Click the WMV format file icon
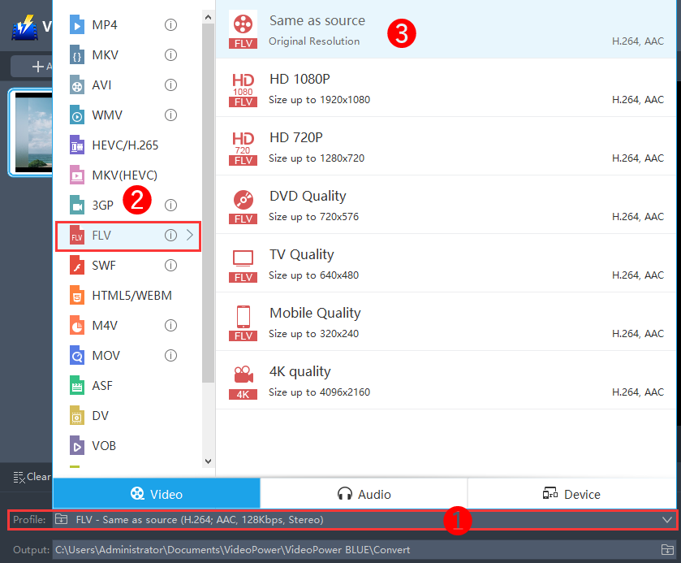 pos(77,115)
